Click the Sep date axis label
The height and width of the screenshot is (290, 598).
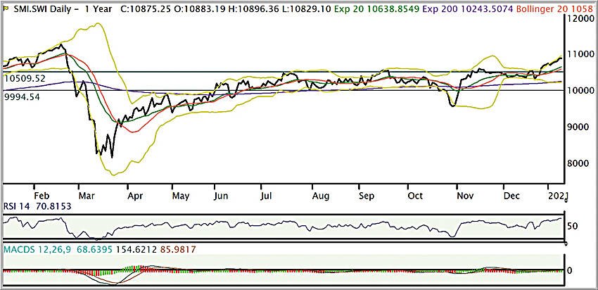pos(367,196)
